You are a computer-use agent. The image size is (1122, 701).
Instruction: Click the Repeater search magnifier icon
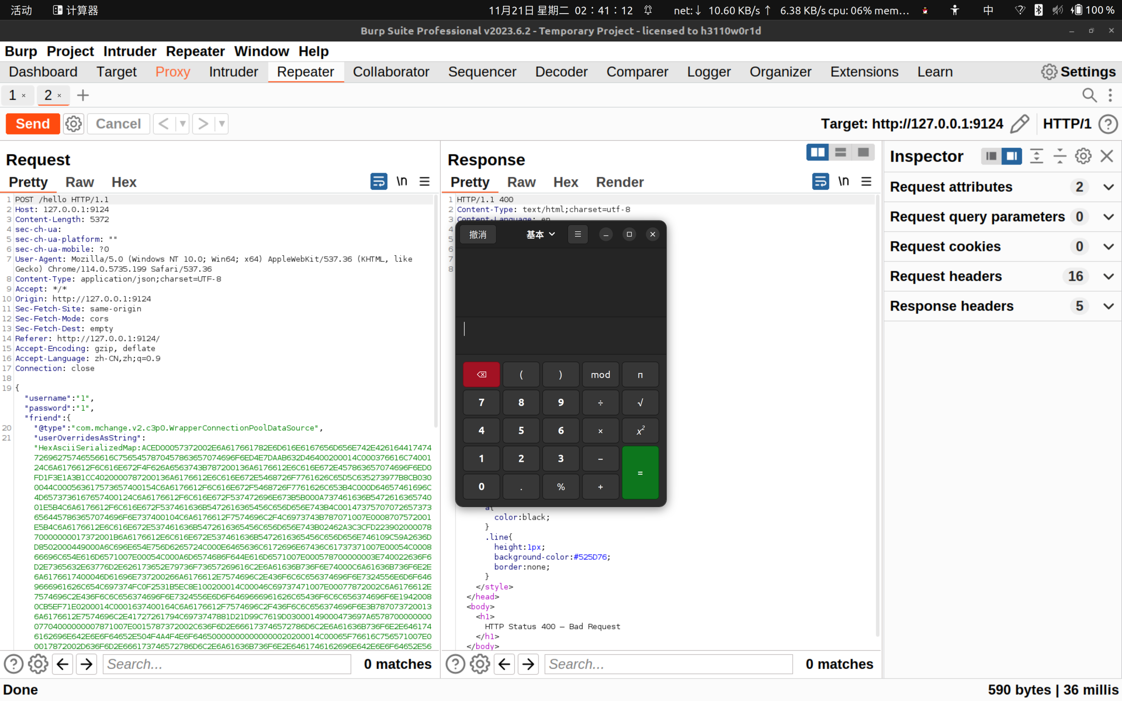pos(1089,95)
